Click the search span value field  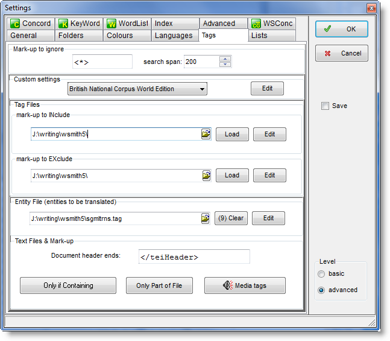(x=202, y=62)
